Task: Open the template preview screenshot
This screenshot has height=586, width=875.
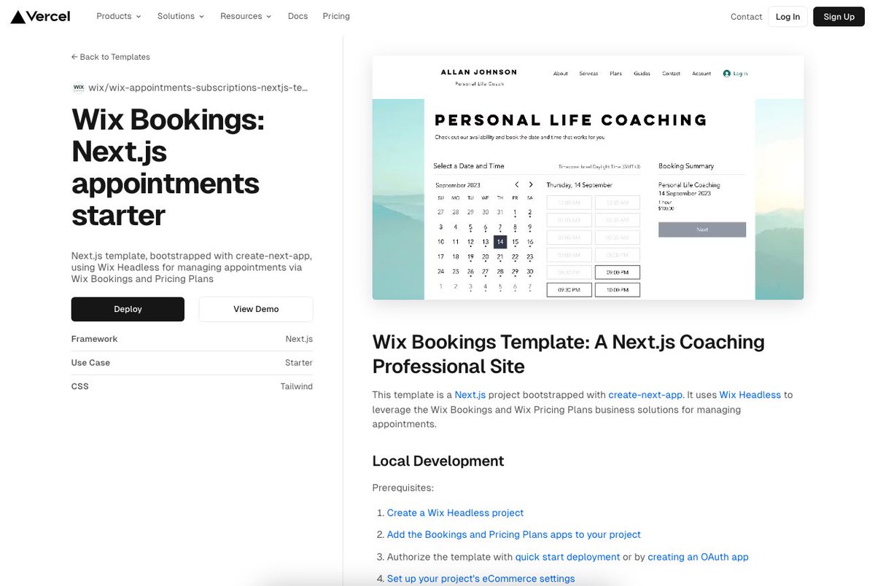Action: (x=588, y=178)
